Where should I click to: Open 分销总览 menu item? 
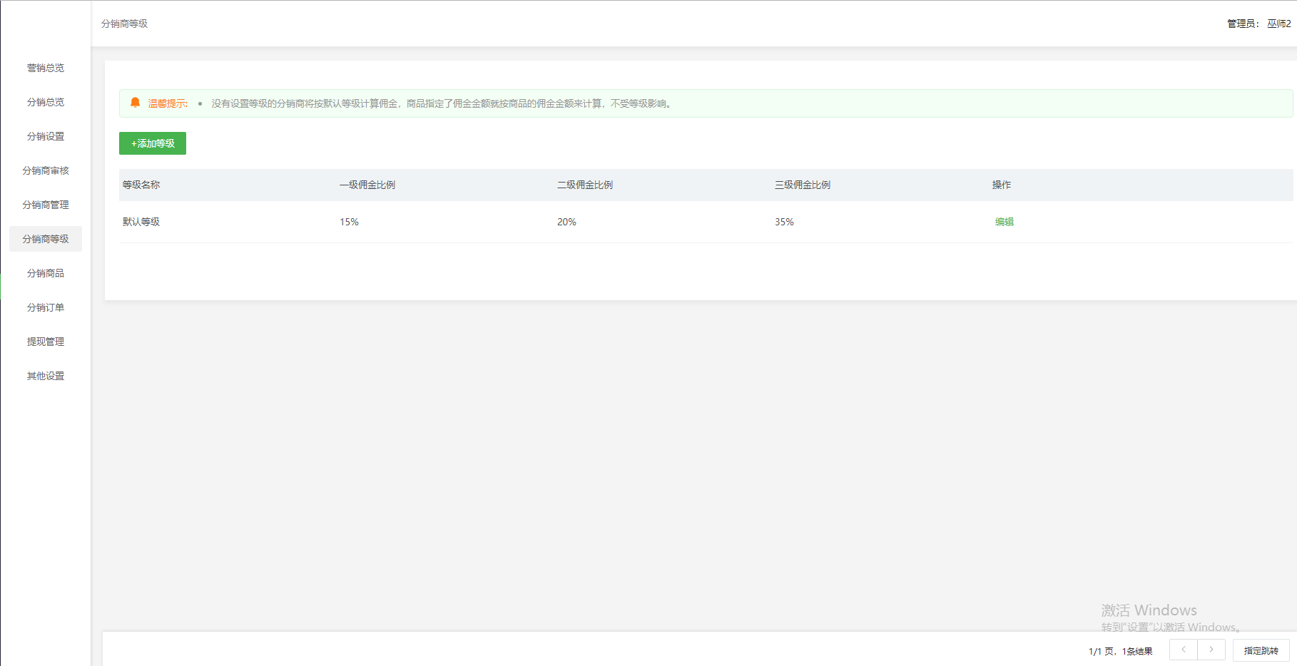[x=46, y=102]
